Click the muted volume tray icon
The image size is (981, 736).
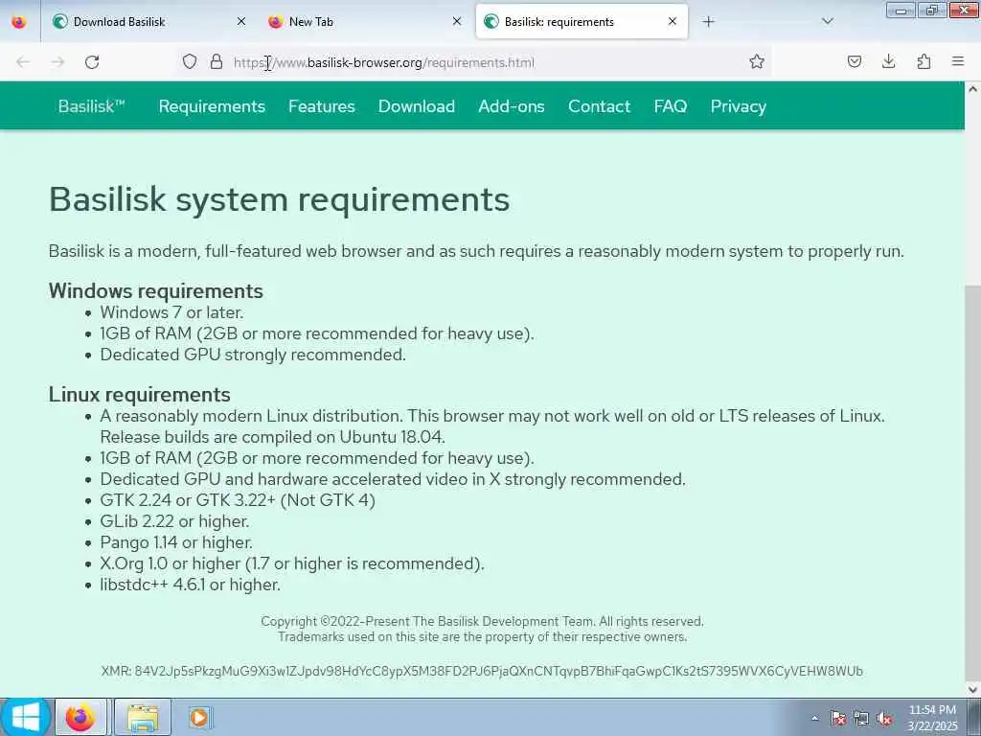pos(884,719)
